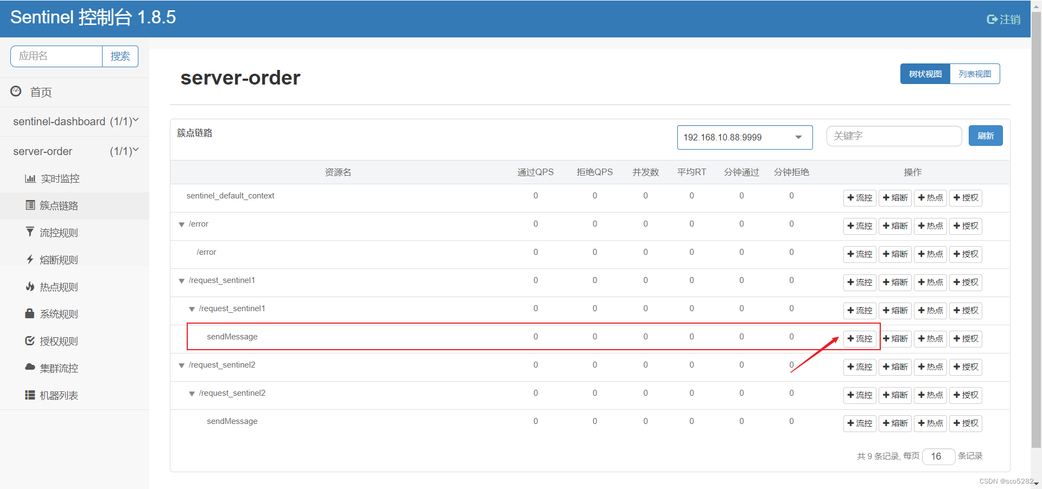Click the records-per-page field showing 16
The width and height of the screenshot is (1042, 489).
point(938,456)
